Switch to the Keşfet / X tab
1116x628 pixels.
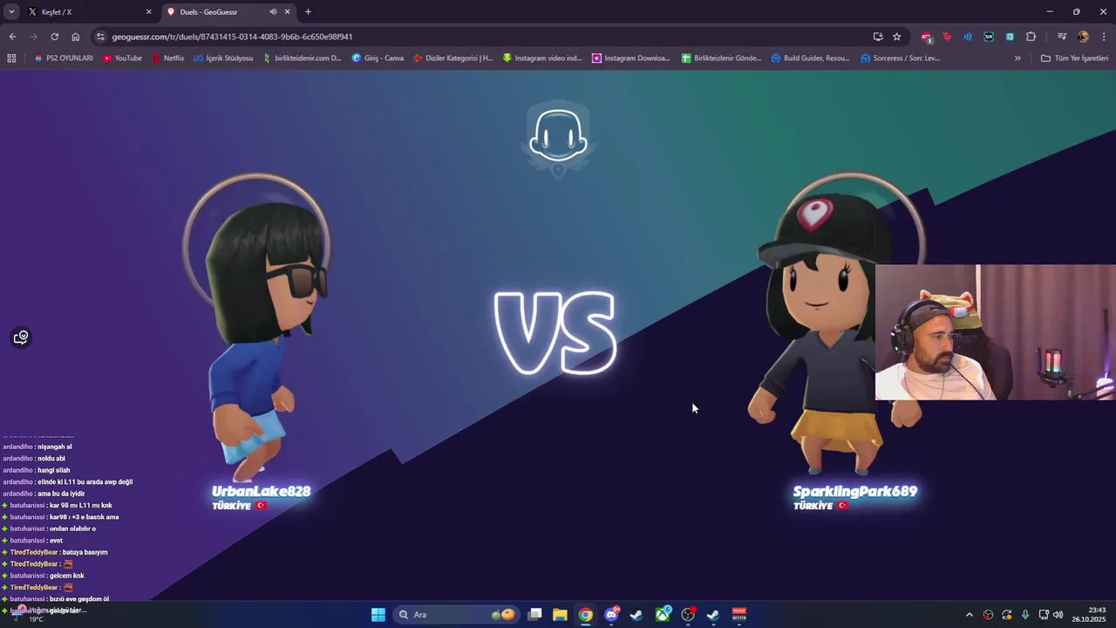[89, 12]
